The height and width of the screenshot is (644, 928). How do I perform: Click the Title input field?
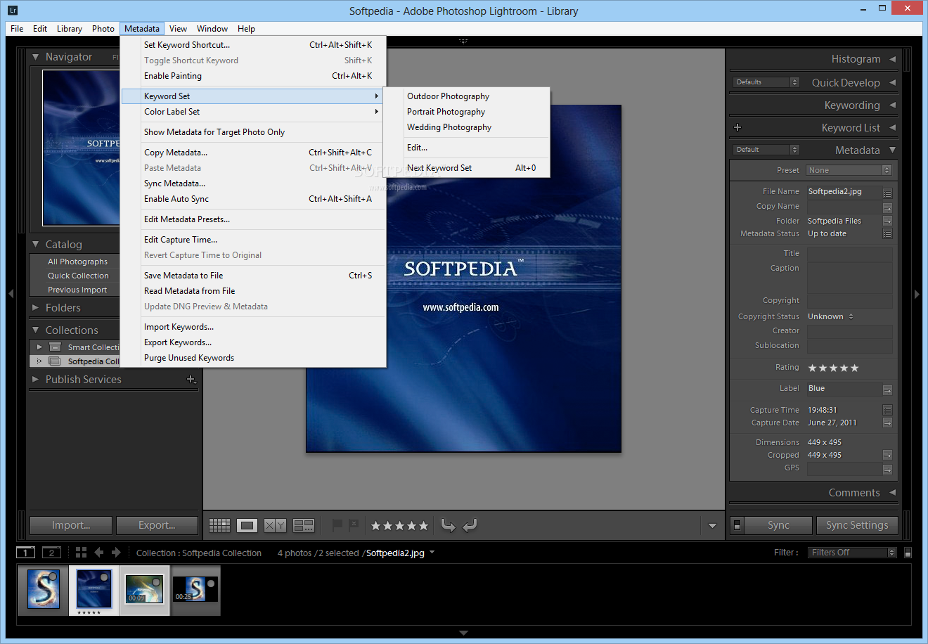[850, 254]
